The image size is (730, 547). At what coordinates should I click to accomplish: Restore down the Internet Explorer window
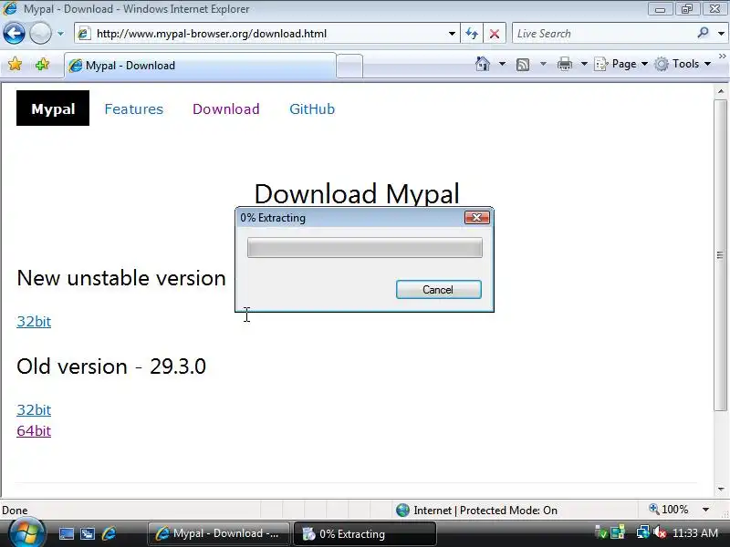point(687,9)
